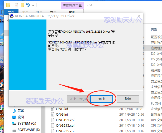Image resolution: width=162 pixels, height=133 pixels.
Task: Click the 类型 column header
Action: (154, 29)
